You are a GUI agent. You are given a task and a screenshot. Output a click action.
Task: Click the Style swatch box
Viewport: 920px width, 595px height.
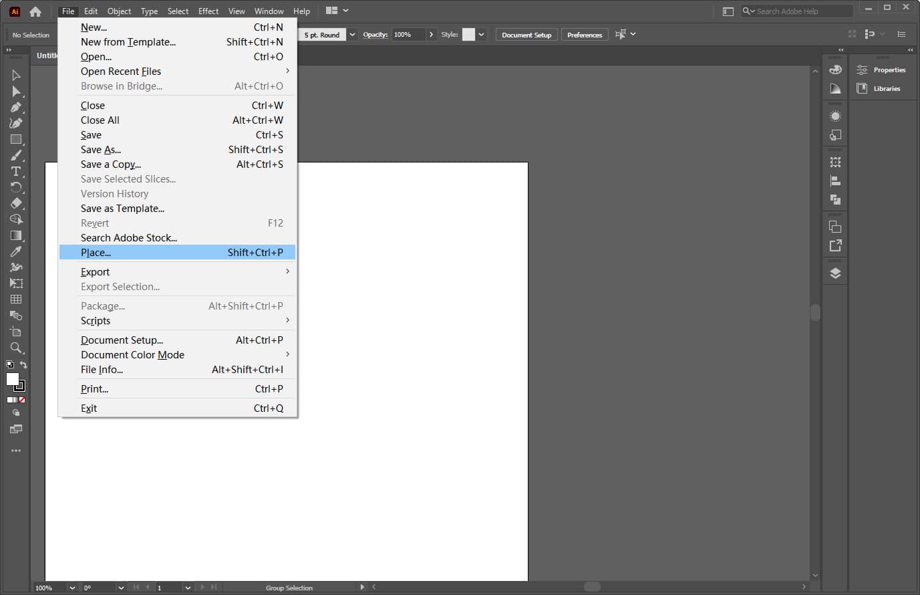point(468,35)
